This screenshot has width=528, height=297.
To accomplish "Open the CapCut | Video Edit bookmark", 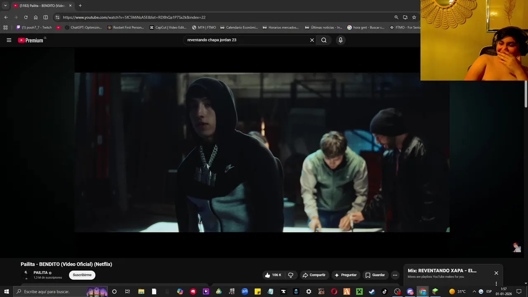I will point(168,28).
